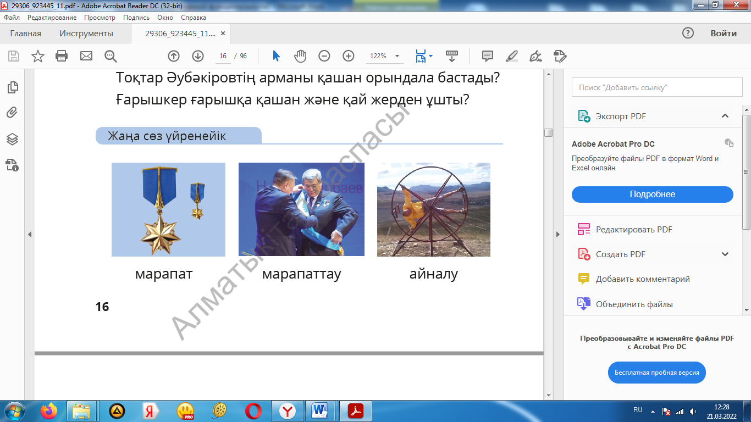Go to the previous page arrow
The width and height of the screenshot is (751, 422).
tap(174, 56)
